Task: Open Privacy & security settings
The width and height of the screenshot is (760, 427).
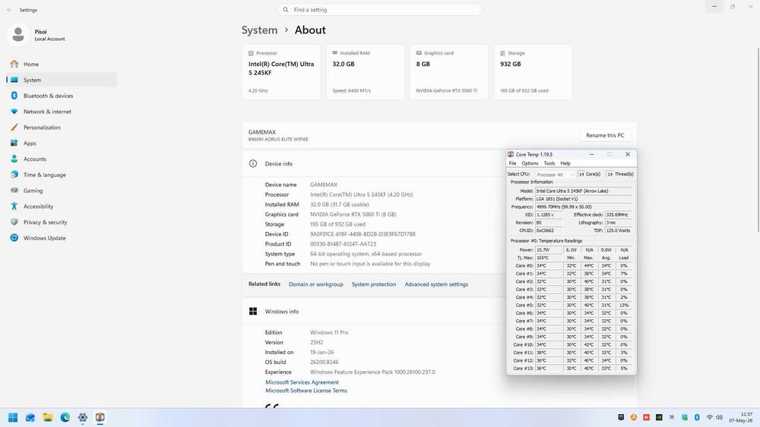Action: pyautogui.click(x=62, y=222)
